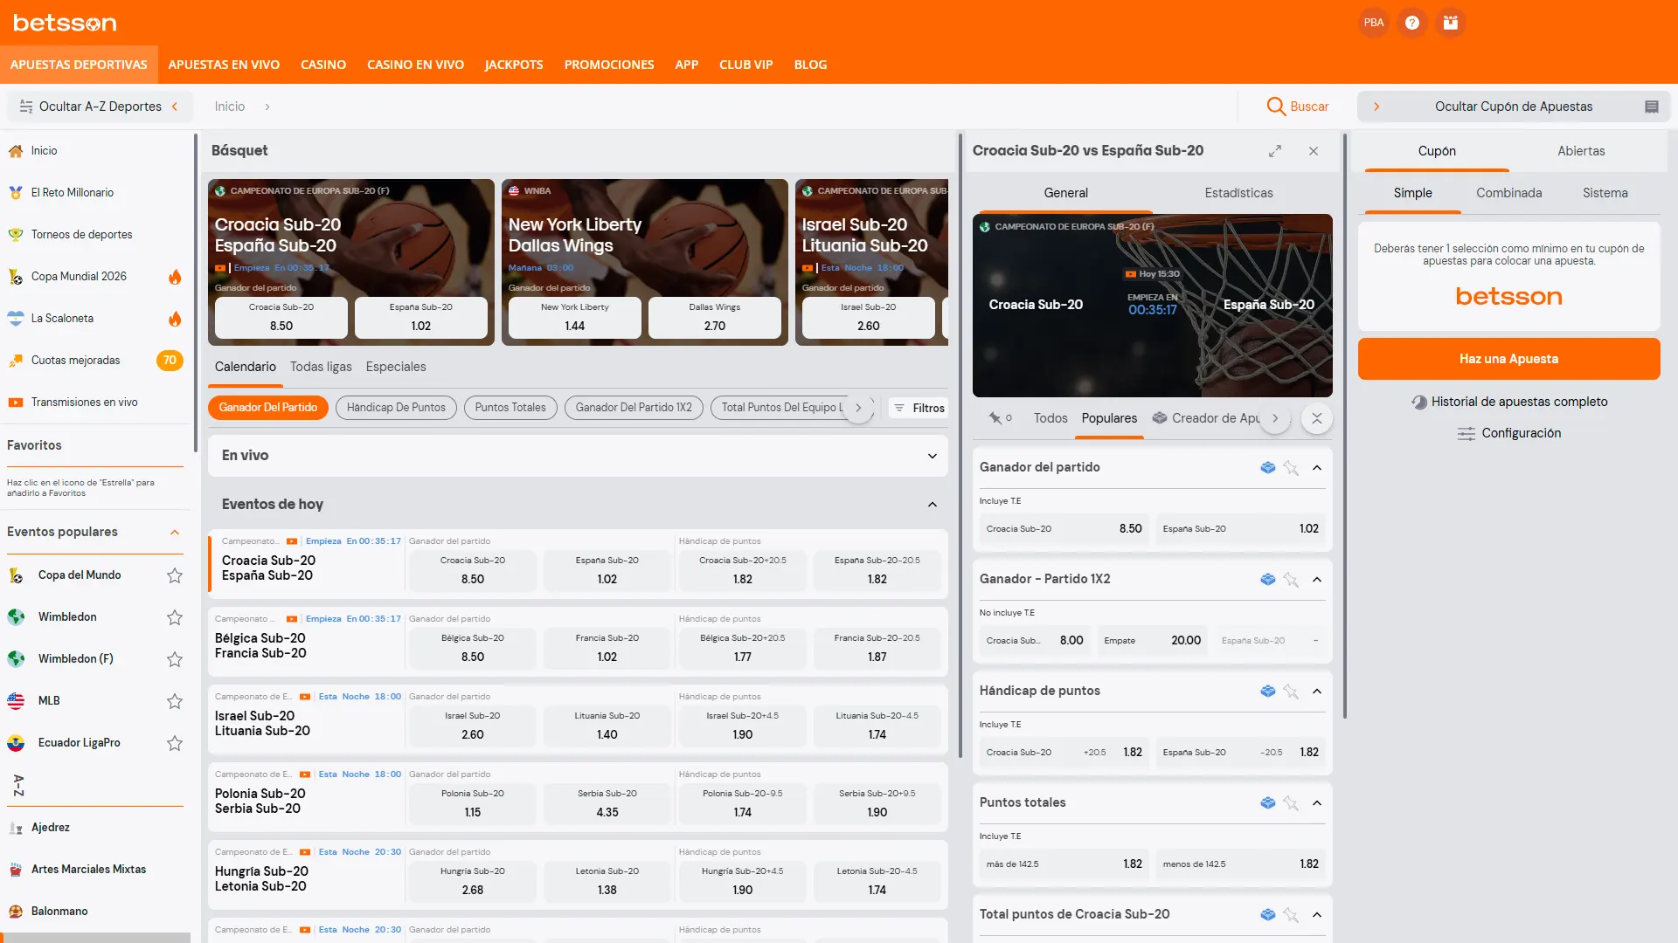Collapse Eventos populares section
Screen dimensions: 1678x943
pyautogui.click(x=175, y=533)
